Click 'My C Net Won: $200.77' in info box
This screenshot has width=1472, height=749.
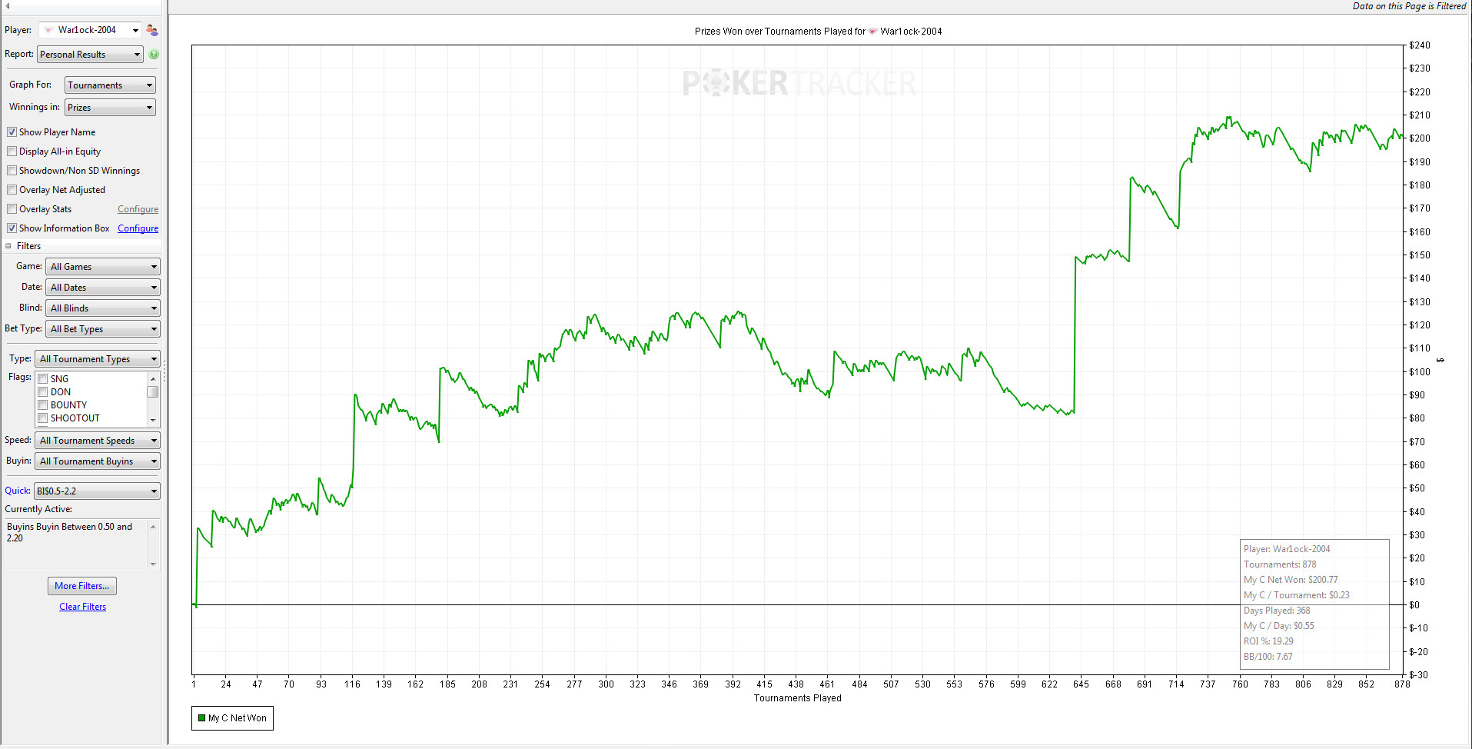click(x=1291, y=580)
